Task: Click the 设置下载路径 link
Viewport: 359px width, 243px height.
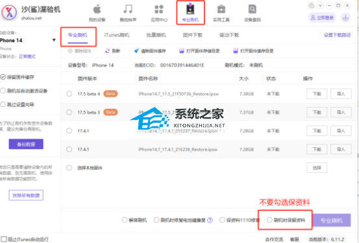Action: pyautogui.click(x=337, y=35)
